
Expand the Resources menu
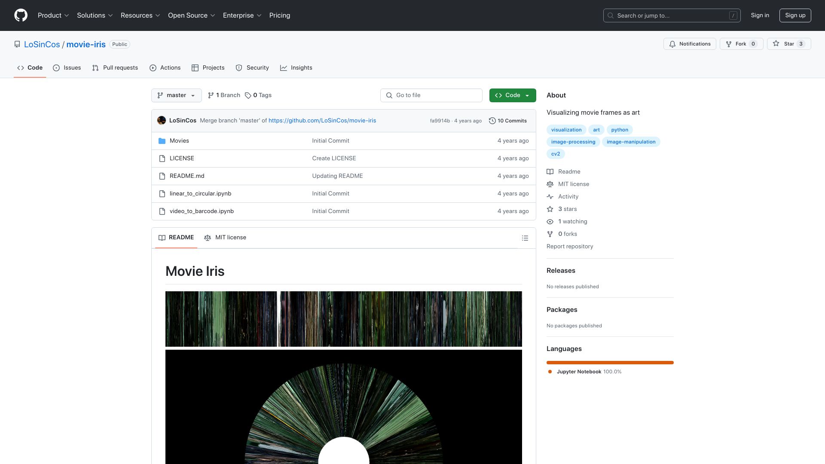(141, 15)
